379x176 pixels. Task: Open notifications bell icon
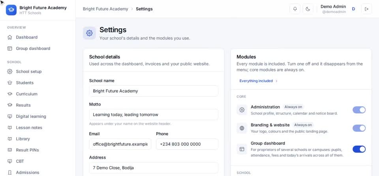click(295, 9)
